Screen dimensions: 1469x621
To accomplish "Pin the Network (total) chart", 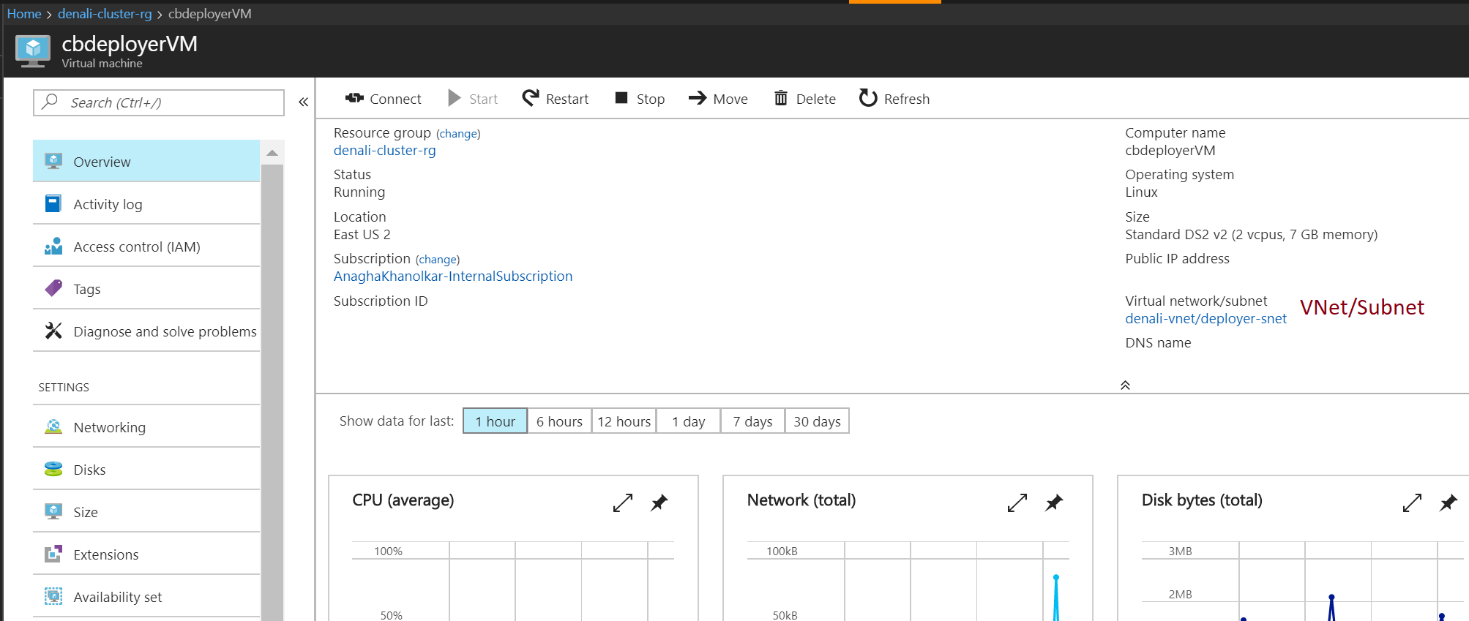I will (1054, 503).
